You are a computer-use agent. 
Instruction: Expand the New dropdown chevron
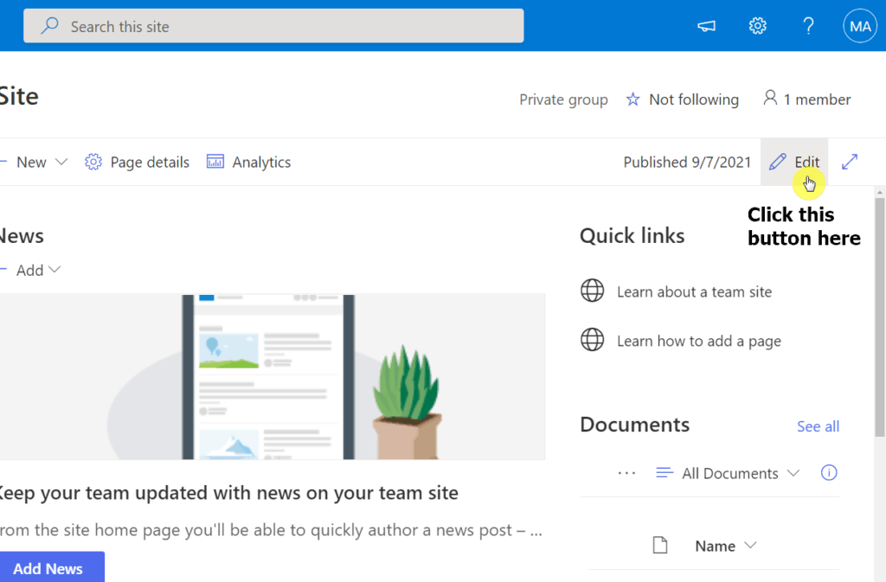coord(61,163)
